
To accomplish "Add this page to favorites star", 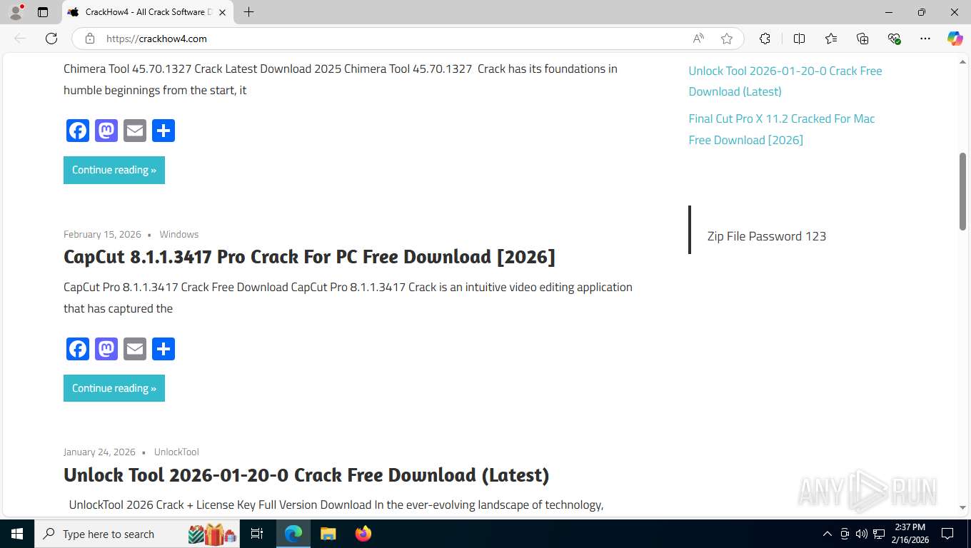I will (x=727, y=39).
